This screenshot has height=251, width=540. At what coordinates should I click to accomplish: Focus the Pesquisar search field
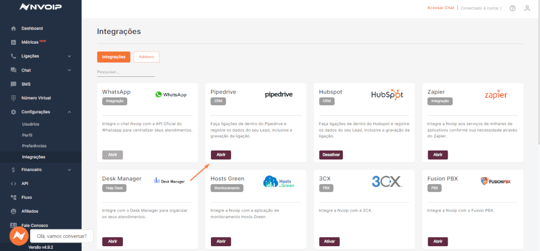pos(126,72)
